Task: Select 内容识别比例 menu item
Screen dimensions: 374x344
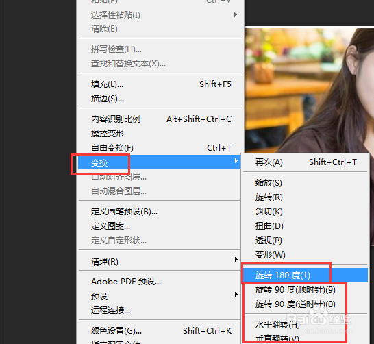Action: (x=160, y=119)
